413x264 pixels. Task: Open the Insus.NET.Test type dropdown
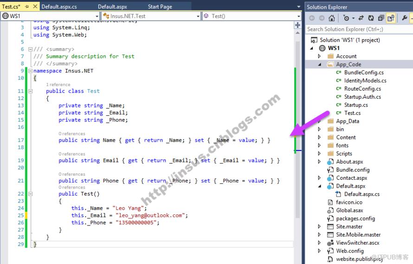pyautogui.click(x=151, y=16)
